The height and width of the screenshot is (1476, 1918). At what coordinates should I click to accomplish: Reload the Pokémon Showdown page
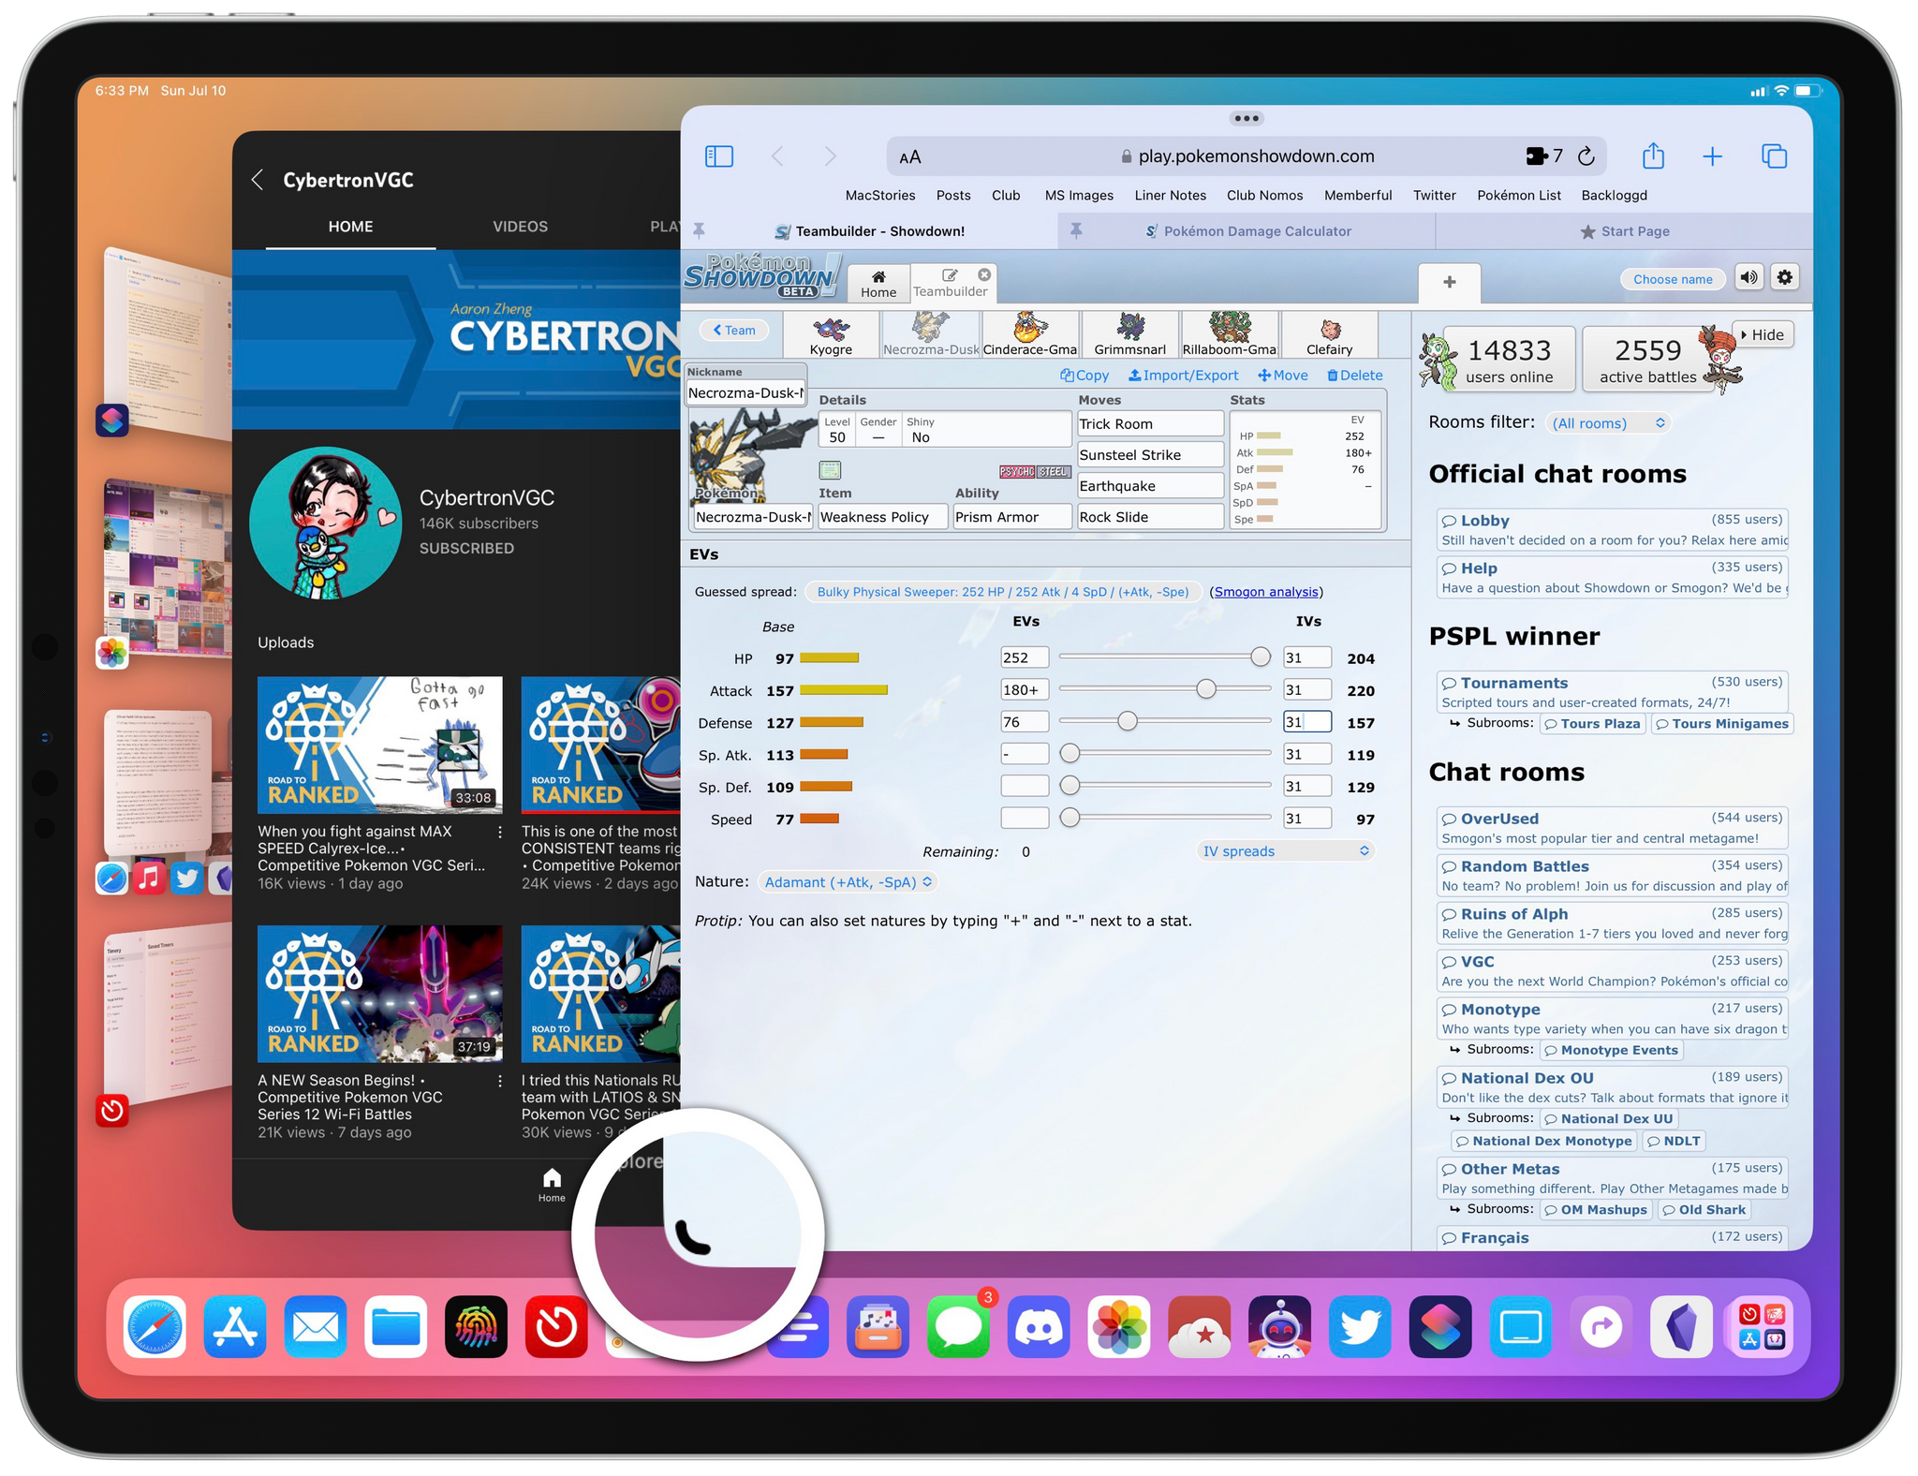point(1586,156)
